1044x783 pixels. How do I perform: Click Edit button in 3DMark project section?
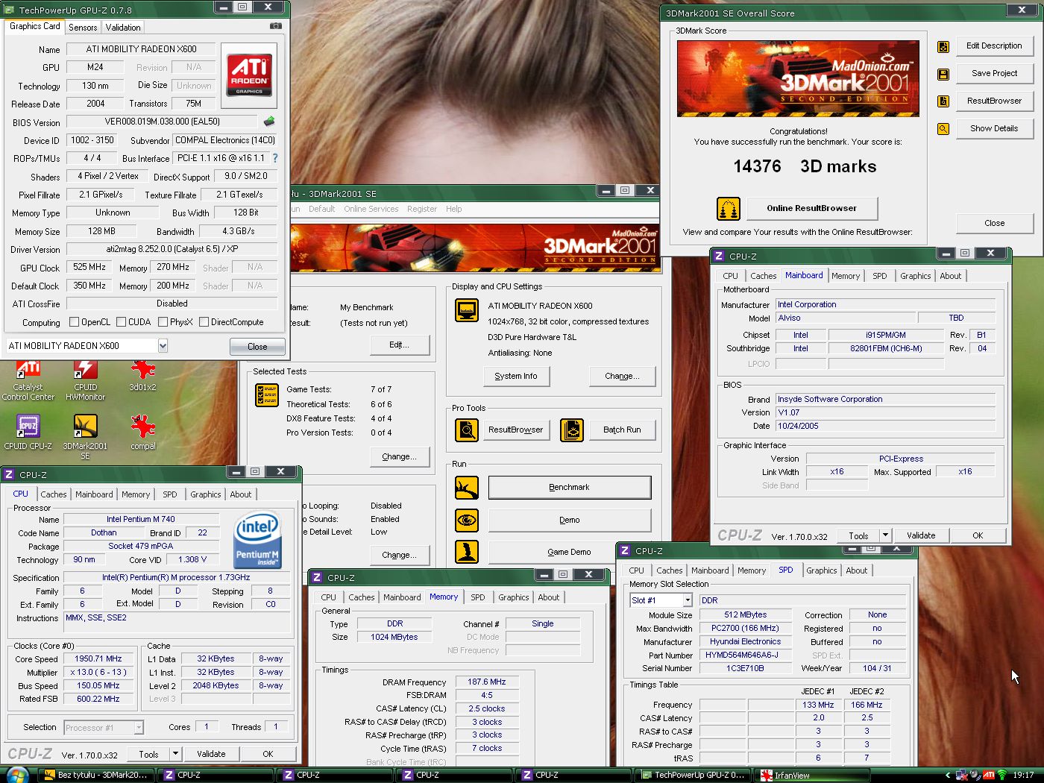400,345
